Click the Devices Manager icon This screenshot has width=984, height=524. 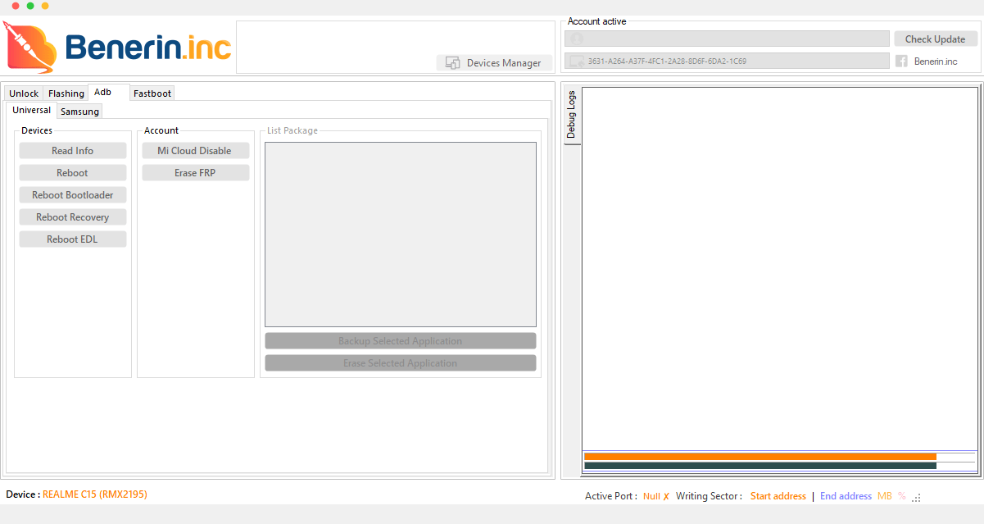(452, 62)
